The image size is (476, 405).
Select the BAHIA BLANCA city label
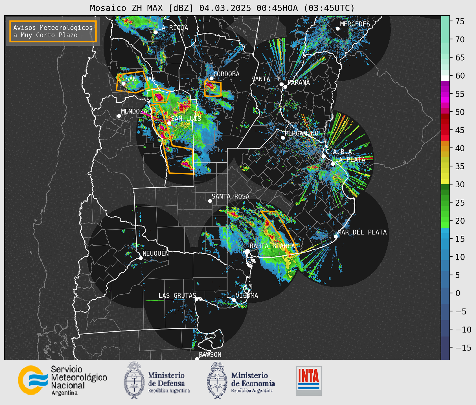coord(272,246)
